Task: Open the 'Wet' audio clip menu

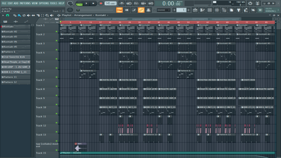Action: tap(76, 144)
